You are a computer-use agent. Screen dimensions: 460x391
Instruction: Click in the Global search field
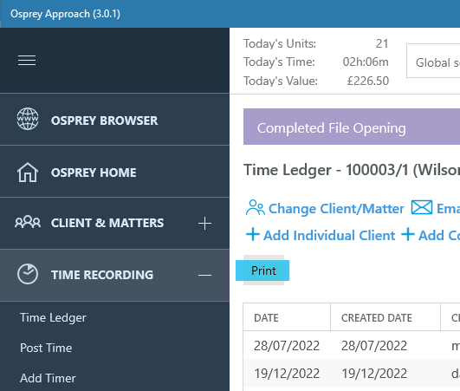tap(433, 61)
